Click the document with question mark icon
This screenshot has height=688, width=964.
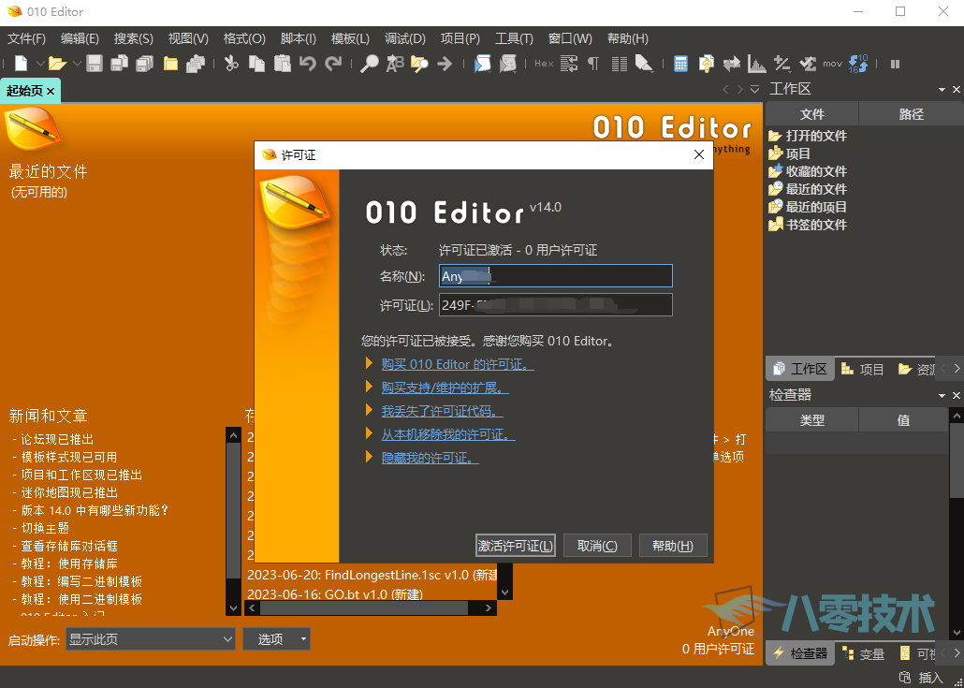[707, 64]
